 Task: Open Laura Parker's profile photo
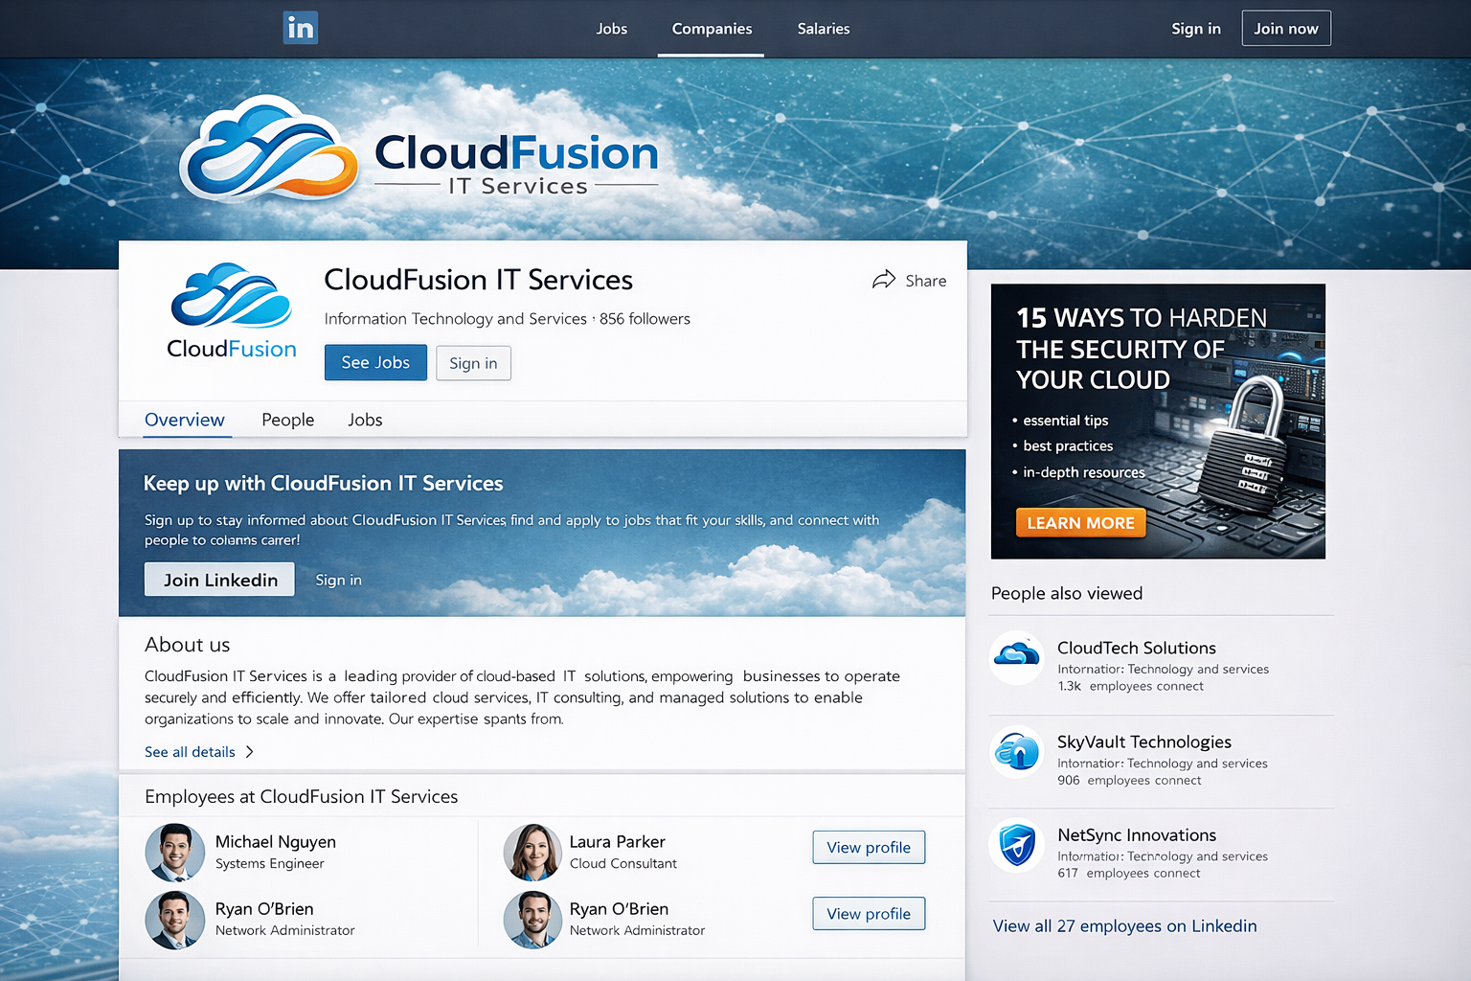click(532, 852)
